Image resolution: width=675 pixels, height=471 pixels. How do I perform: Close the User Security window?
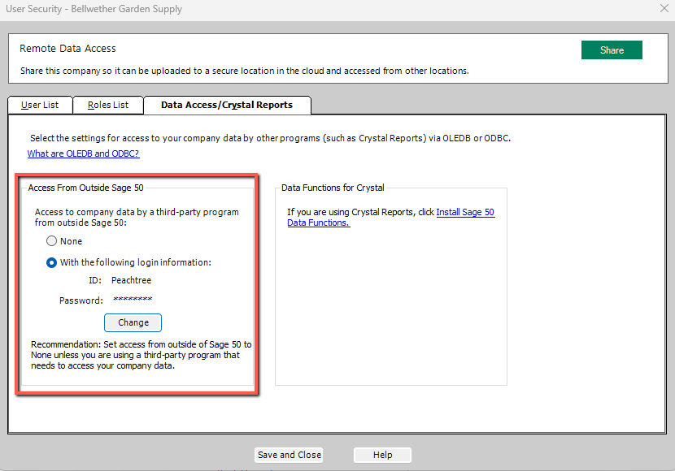tap(663, 8)
